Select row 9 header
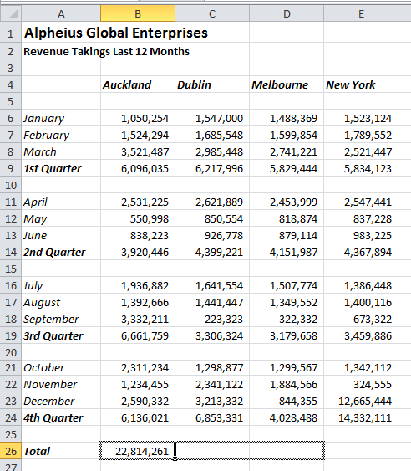 point(11,168)
